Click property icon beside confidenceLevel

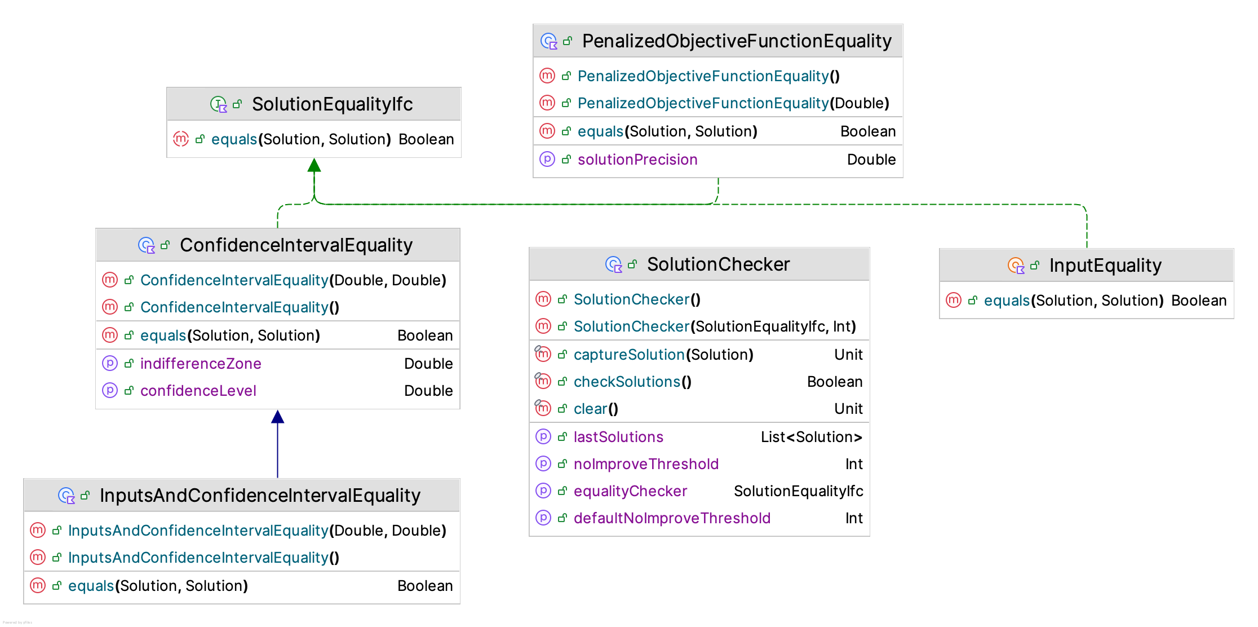click(x=110, y=390)
